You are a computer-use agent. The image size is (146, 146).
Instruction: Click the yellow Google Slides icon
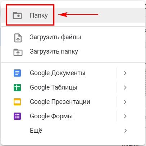click(17, 102)
